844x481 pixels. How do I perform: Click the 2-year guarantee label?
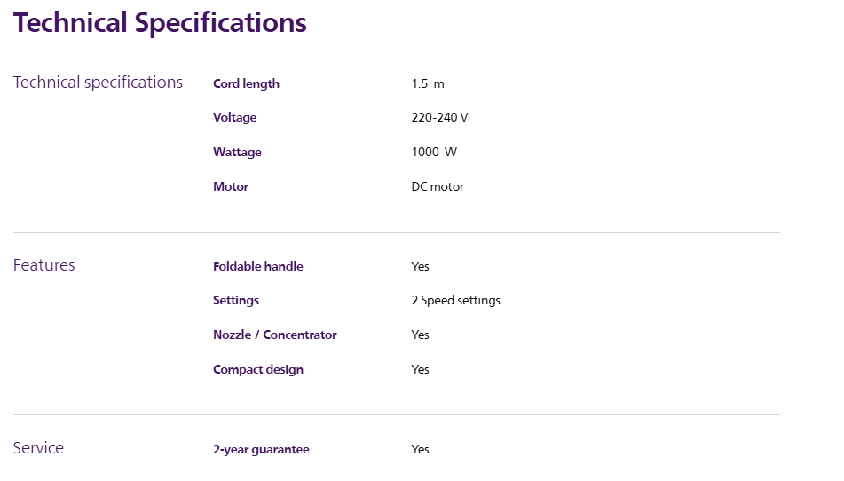pyautogui.click(x=261, y=450)
